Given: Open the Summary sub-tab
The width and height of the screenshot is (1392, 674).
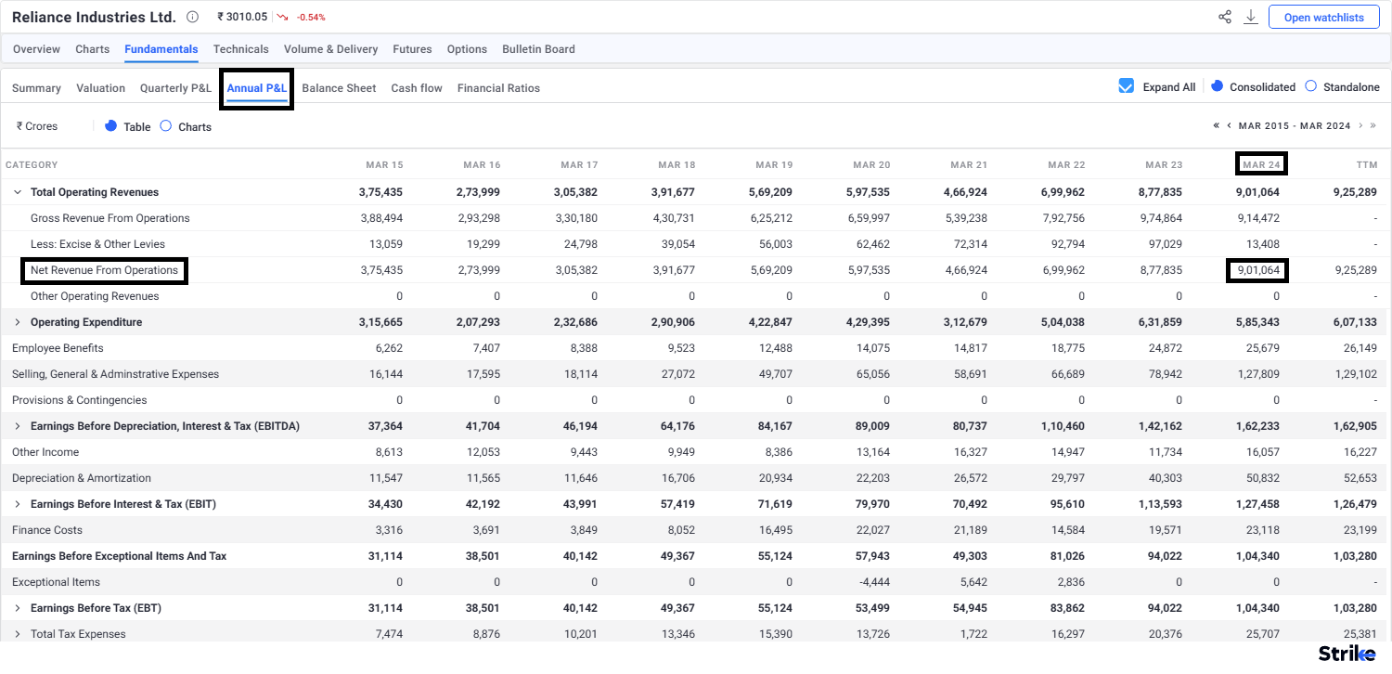Looking at the screenshot, I should (x=36, y=88).
